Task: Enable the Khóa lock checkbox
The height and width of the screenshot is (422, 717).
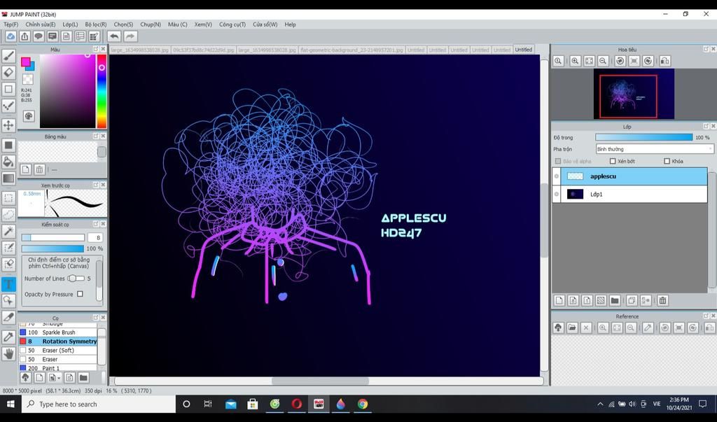Action: pos(667,161)
